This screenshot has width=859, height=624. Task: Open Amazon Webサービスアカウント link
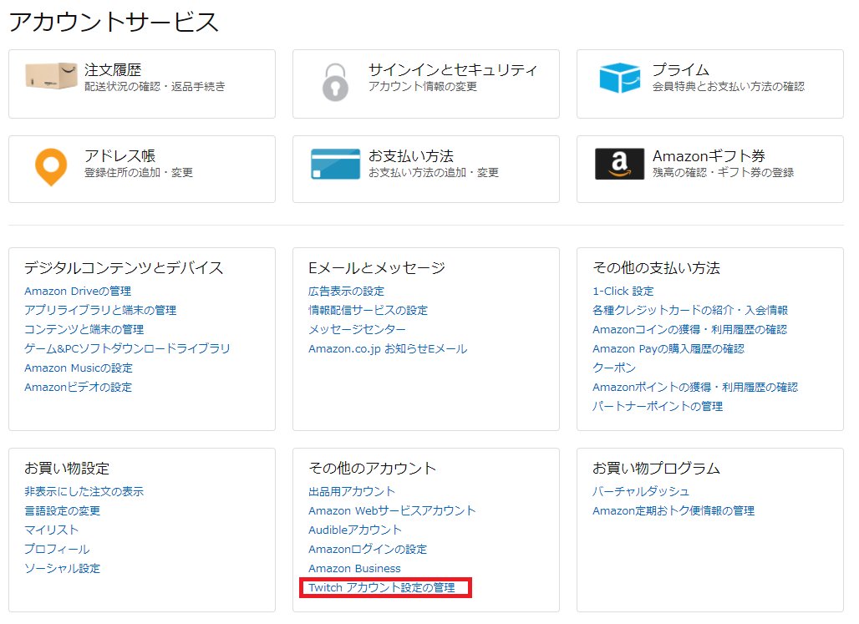[392, 510]
